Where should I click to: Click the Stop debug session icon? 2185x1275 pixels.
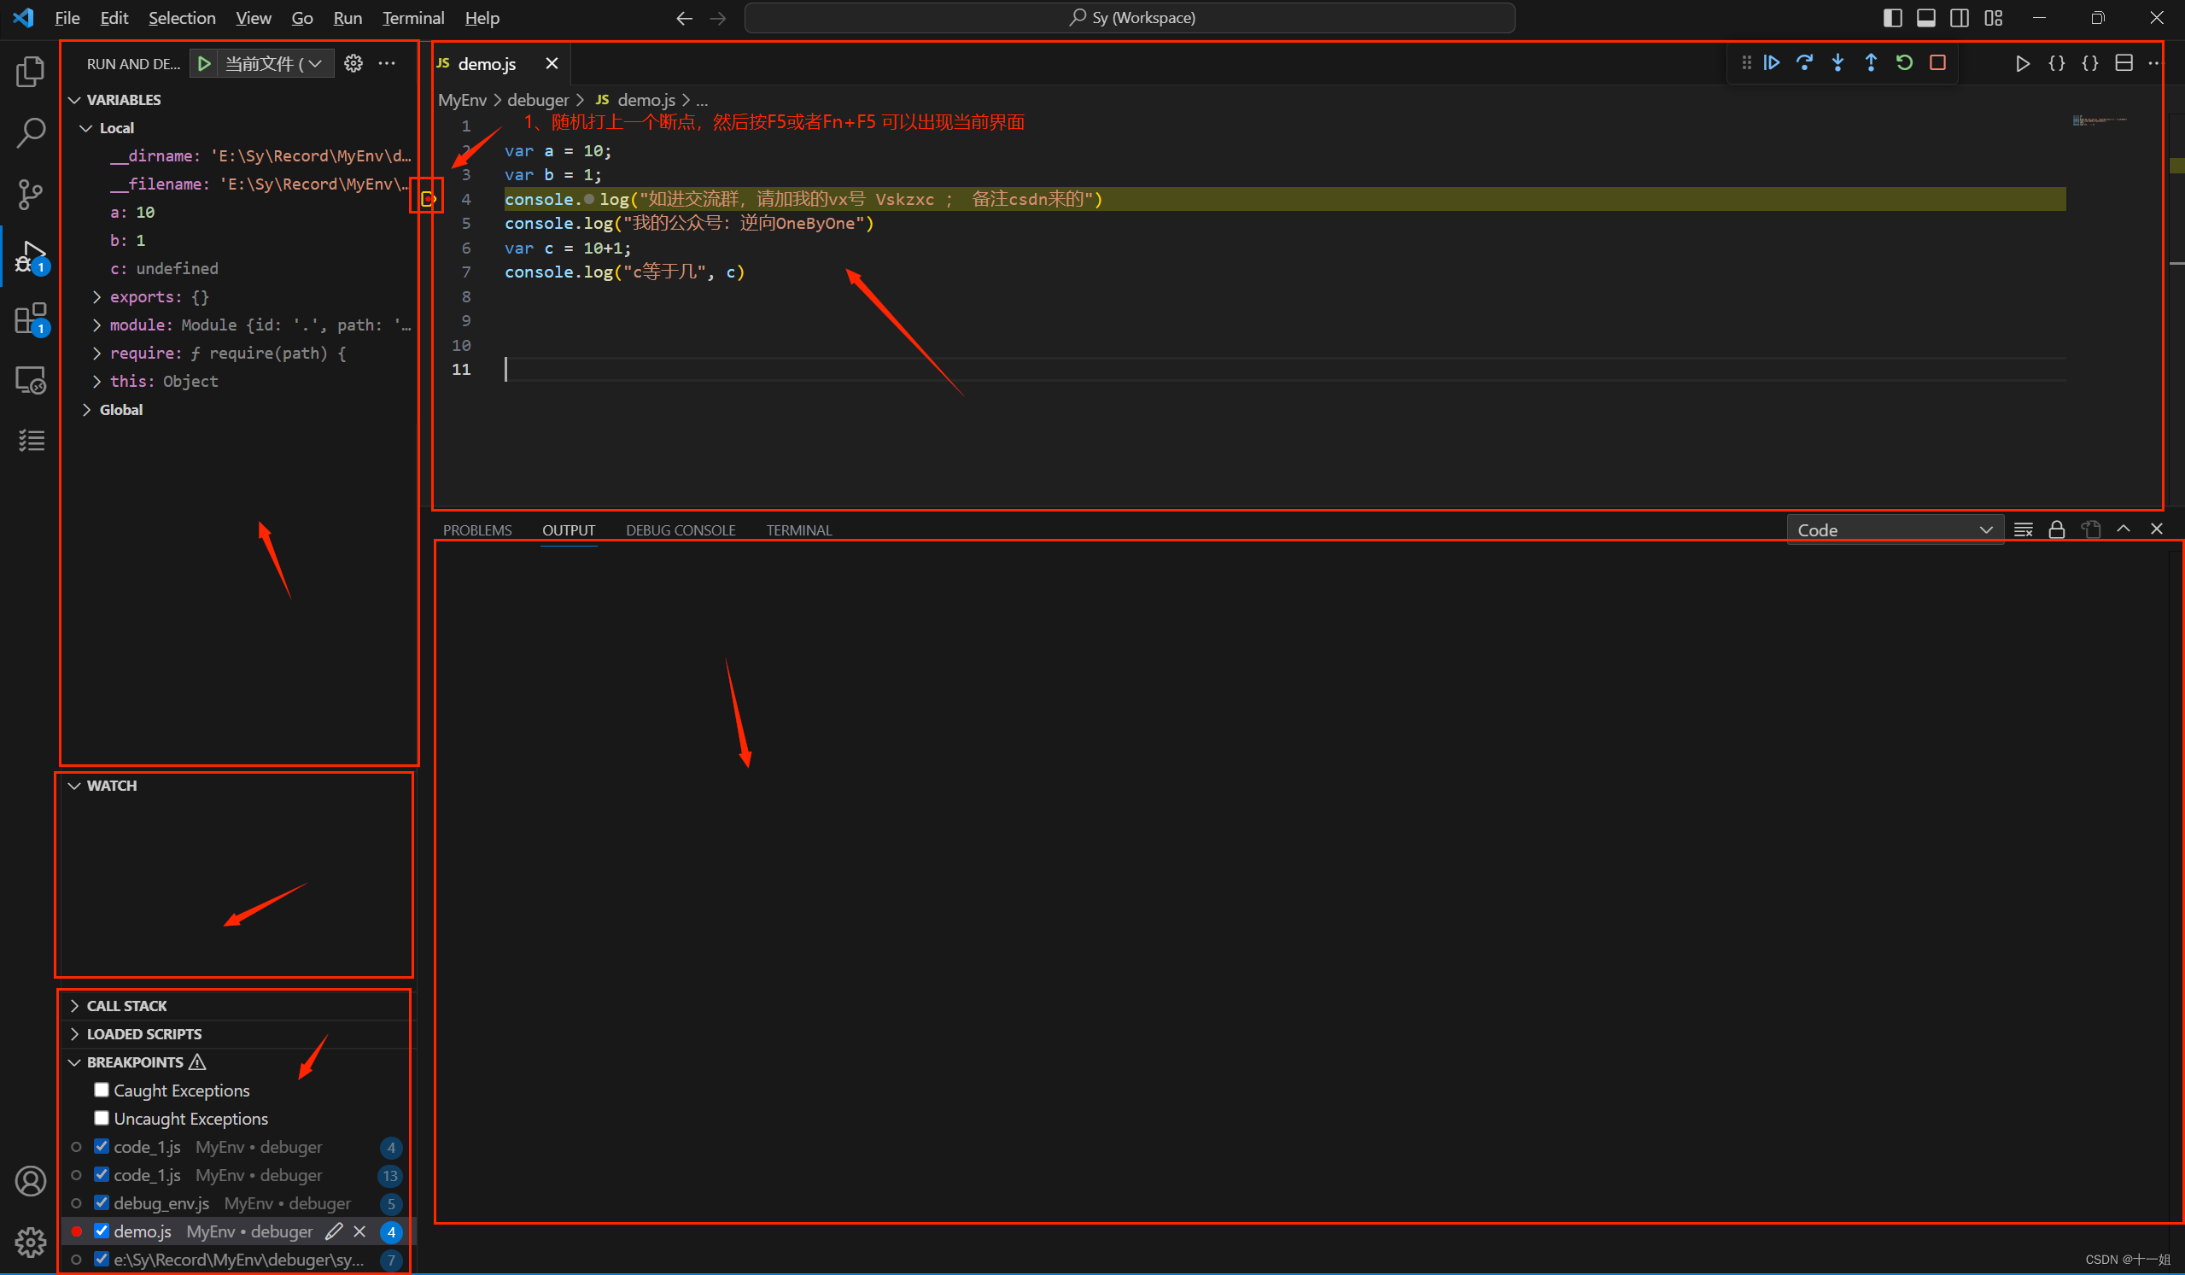[1939, 62]
